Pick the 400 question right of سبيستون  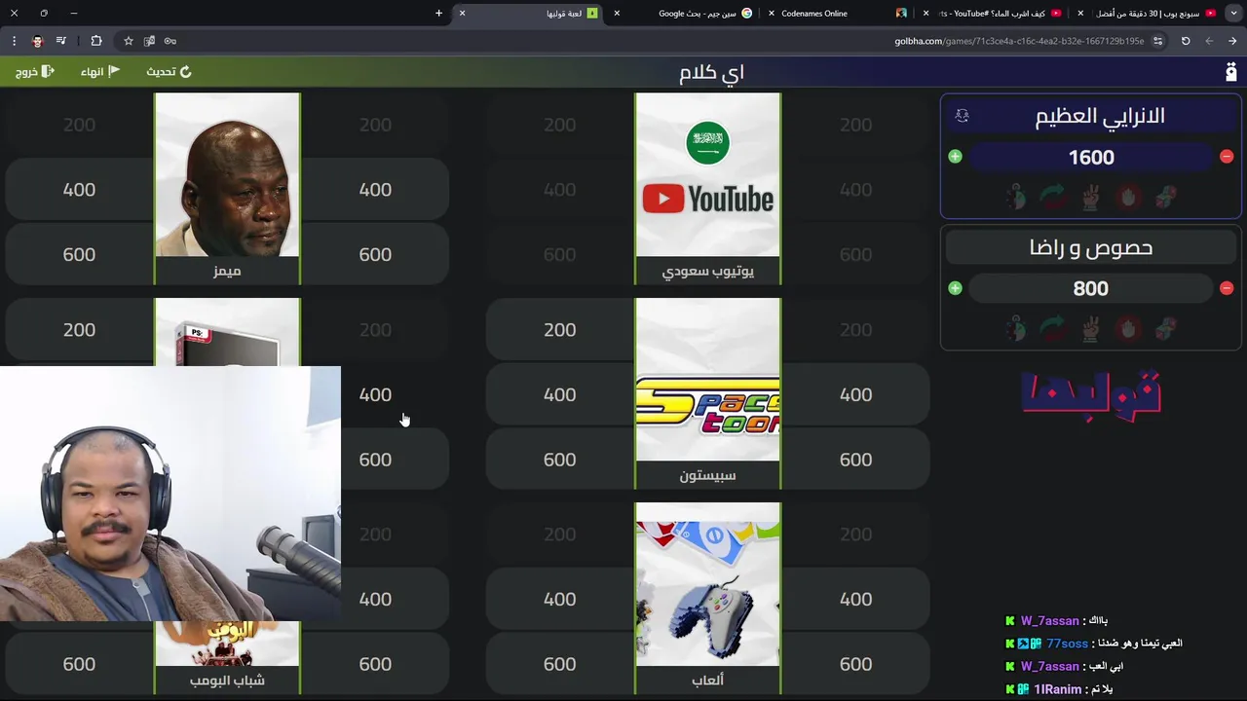[x=855, y=394]
